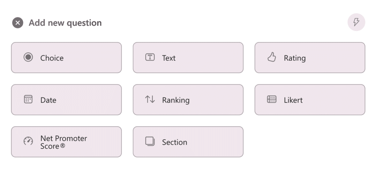Click the Likert scale grid icon
Viewport: 383px width, 190px height.
coord(272,100)
